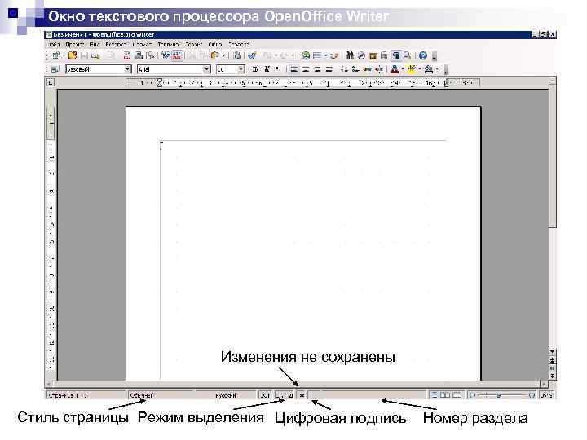Apply the red Font Color swatch button
The image size is (587, 440).
click(x=395, y=69)
